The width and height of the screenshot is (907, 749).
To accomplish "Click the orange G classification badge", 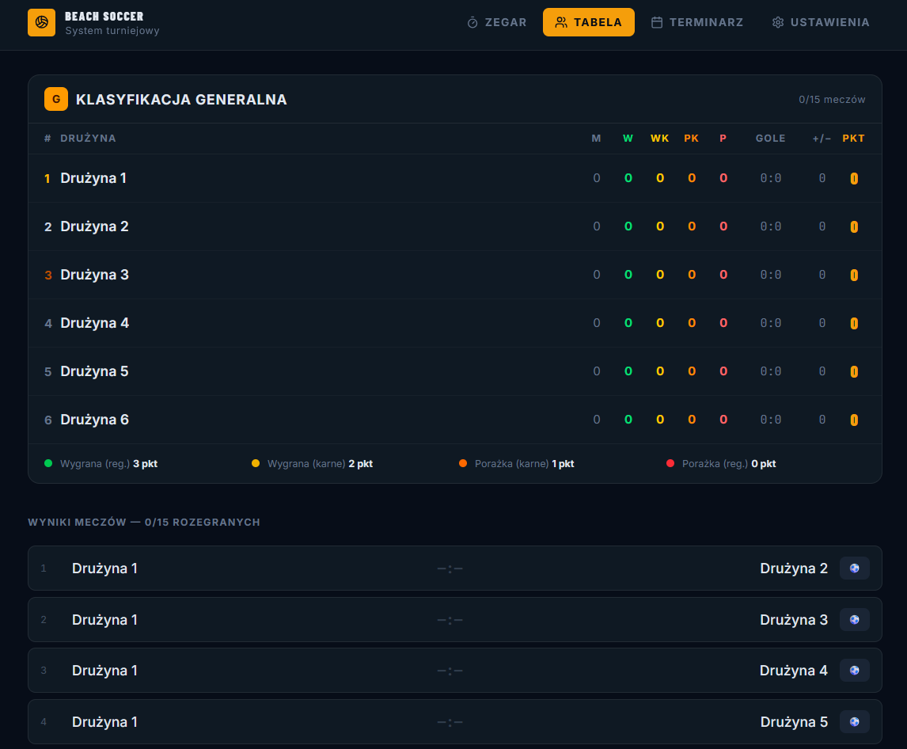I will tap(56, 99).
